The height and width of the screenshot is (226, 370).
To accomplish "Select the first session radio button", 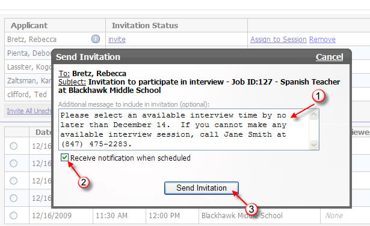I will point(13,146).
